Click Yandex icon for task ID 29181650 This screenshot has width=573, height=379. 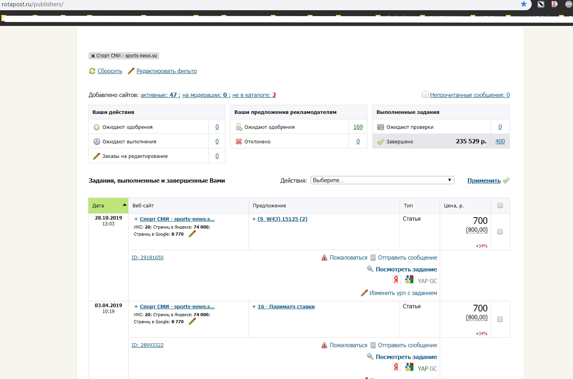(x=396, y=279)
